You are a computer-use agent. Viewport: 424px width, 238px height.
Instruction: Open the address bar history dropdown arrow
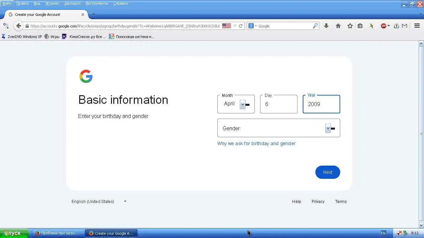coord(235,26)
